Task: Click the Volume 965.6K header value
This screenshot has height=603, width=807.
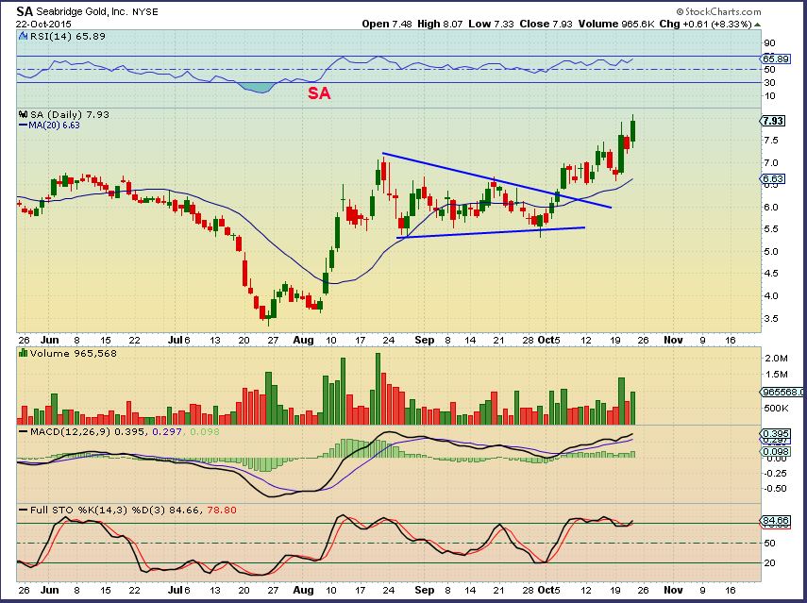Action: tap(616, 24)
